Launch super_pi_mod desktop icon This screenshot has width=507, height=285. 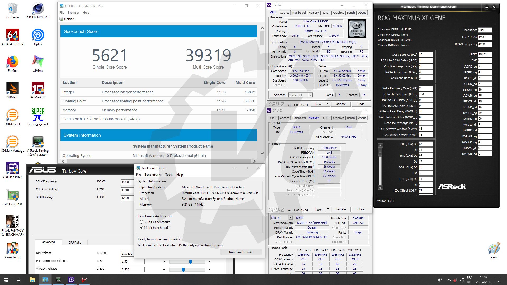pos(38,117)
